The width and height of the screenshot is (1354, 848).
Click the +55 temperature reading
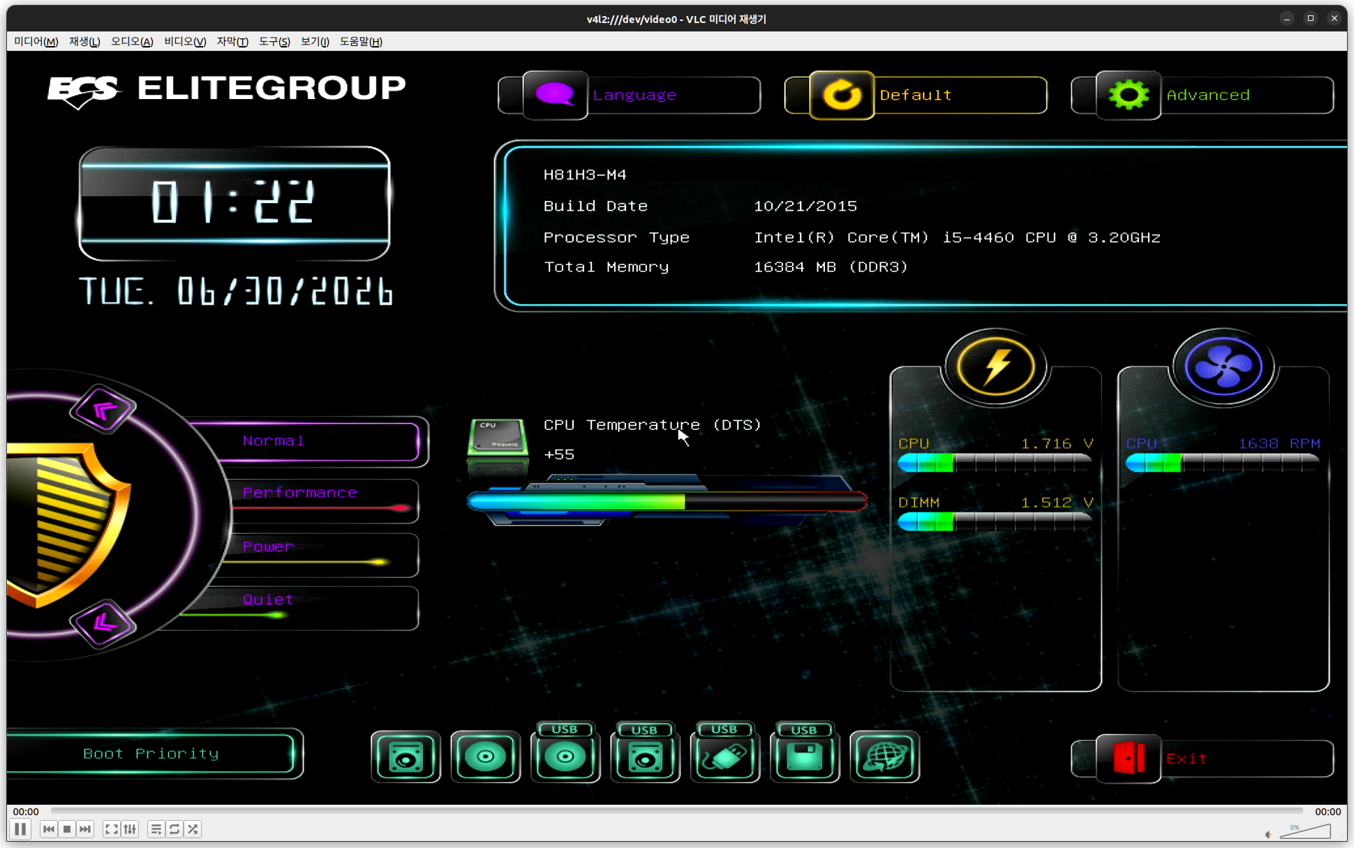(559, 454)
